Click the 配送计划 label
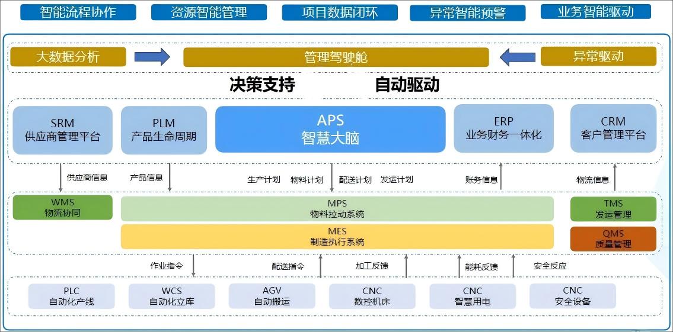This screenshot has width=673, height=332. coord(355,179)
